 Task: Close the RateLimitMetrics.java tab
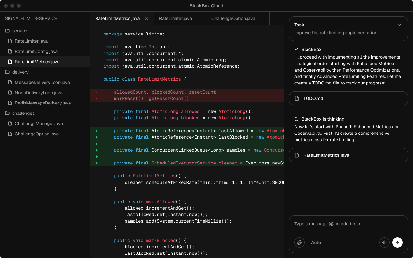click(x=146, y=18)
